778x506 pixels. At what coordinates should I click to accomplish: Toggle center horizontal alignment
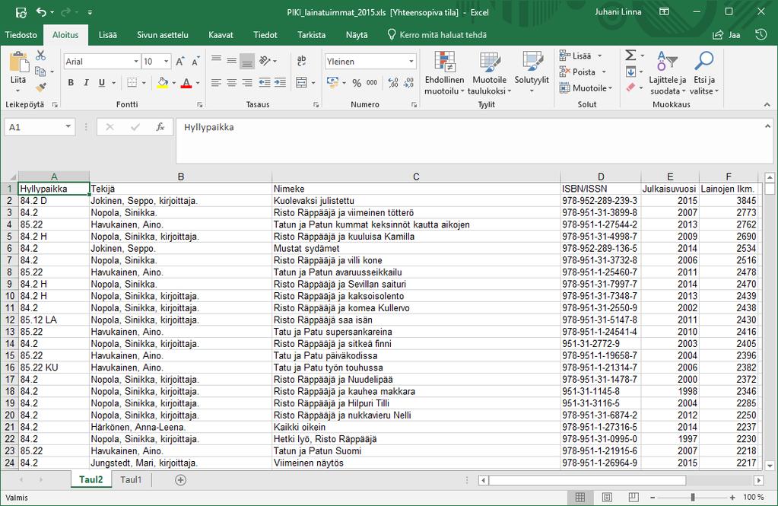tap(232, 83)
